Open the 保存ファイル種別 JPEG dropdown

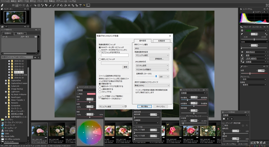152,48
